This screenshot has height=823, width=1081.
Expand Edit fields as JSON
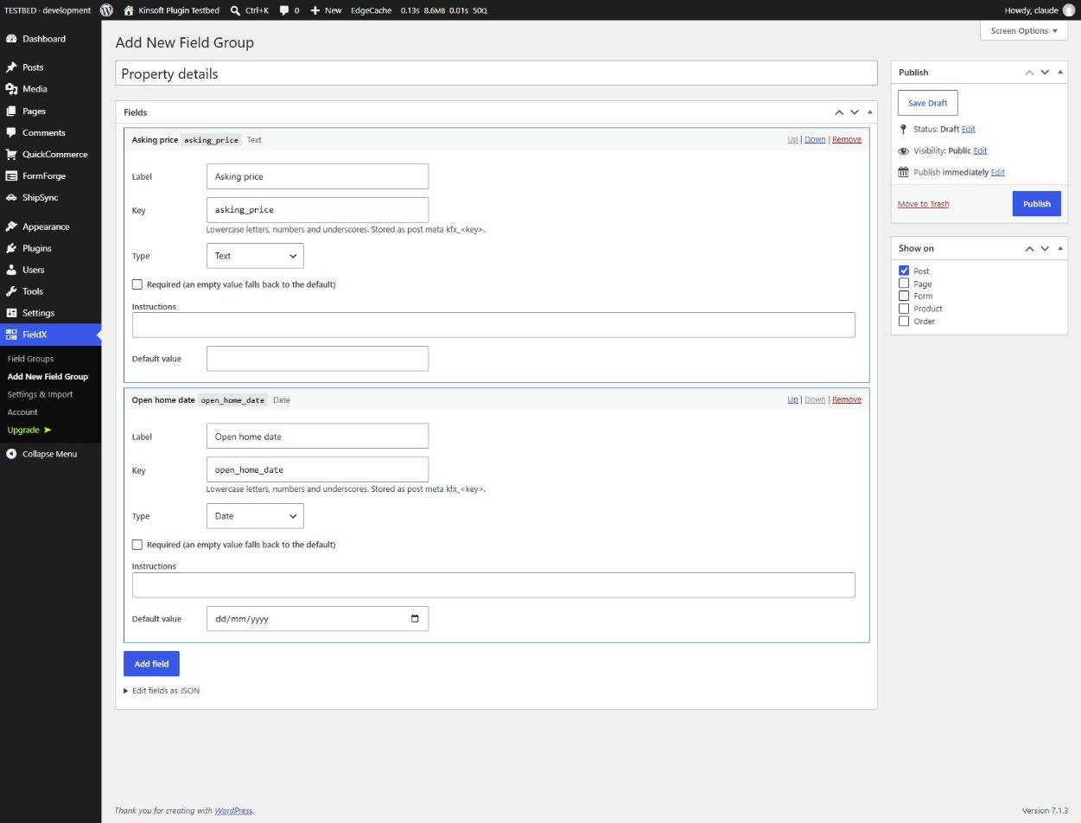[x=162, y=691]
